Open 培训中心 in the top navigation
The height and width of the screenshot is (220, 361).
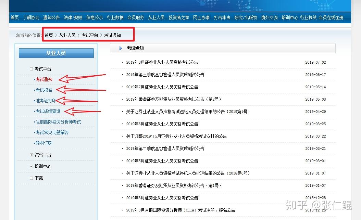(290, 17)
